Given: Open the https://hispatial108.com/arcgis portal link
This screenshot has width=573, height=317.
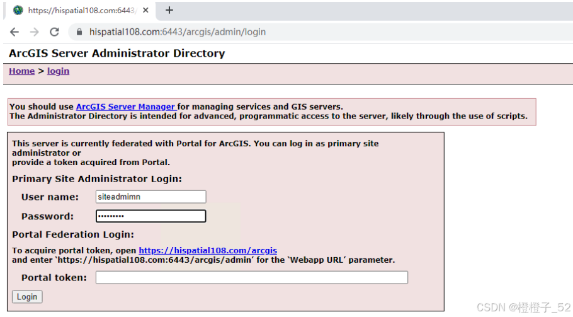Looking at the screenshot, I should (208, 250).
